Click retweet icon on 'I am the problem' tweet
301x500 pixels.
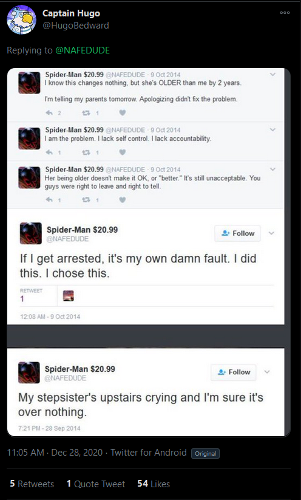86,152
